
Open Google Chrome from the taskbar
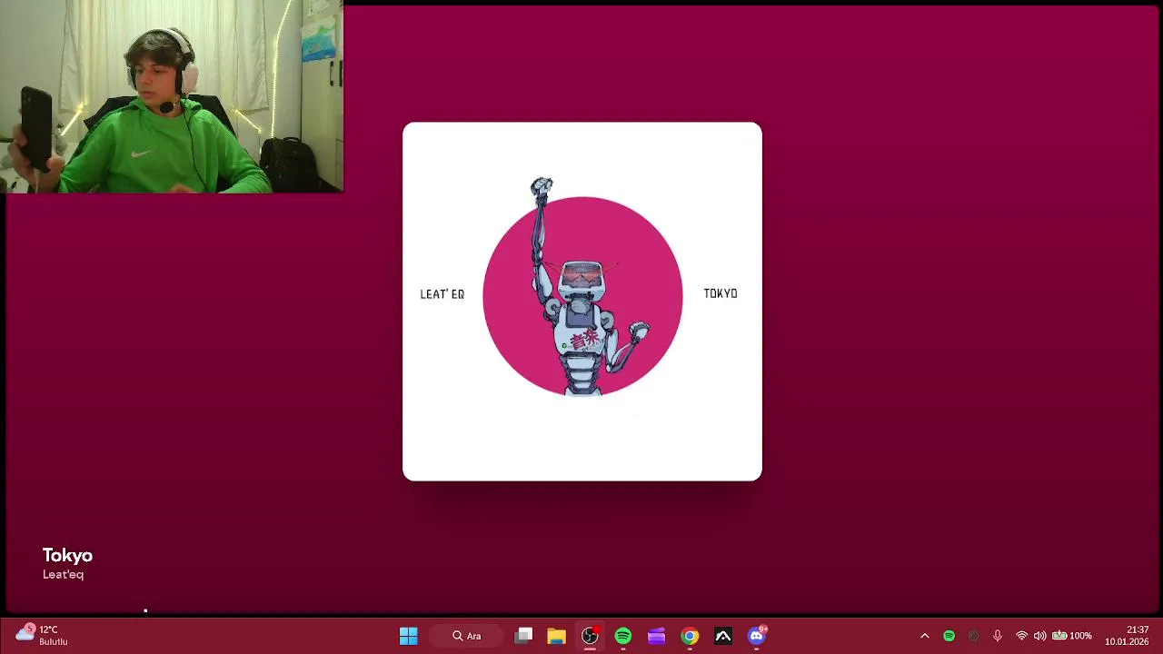690,636
